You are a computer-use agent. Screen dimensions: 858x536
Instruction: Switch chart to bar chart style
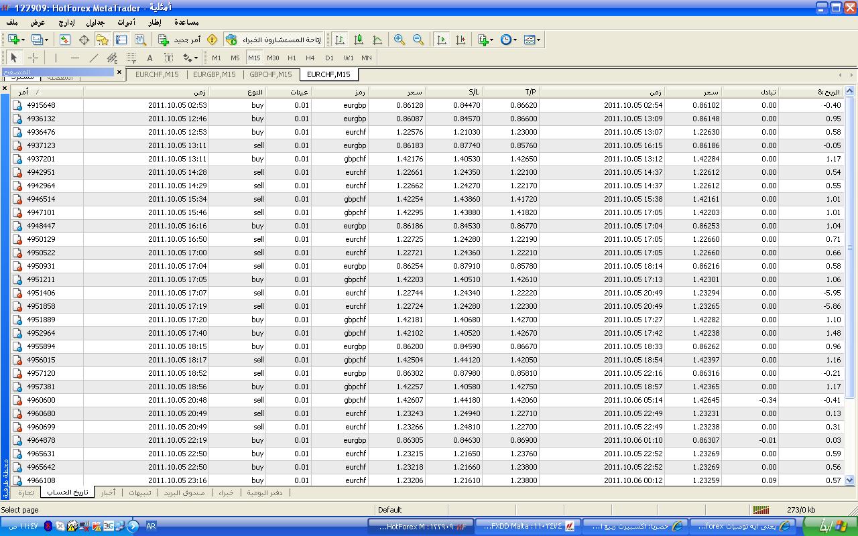tap(340, 40)
